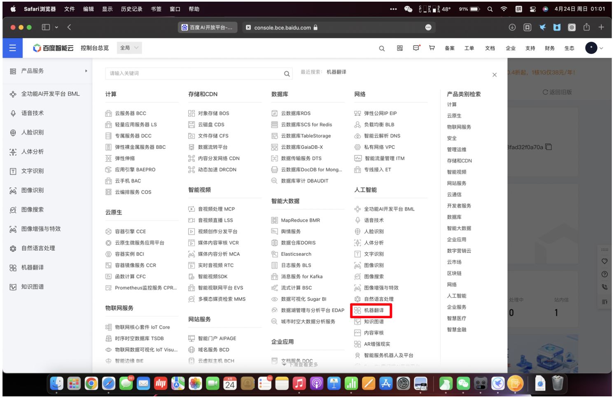
Task: Click Safari share icon
Action: pyautogui.click(x=586, y=27)
